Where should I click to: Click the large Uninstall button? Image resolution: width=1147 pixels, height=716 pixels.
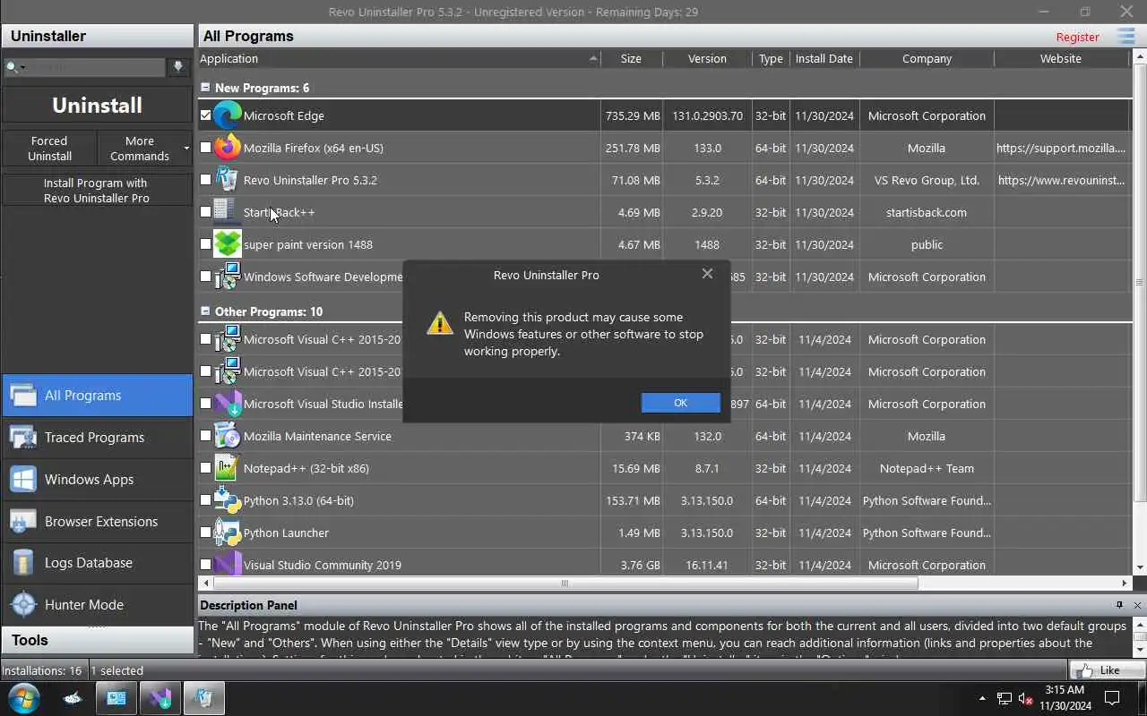[97, 105]
